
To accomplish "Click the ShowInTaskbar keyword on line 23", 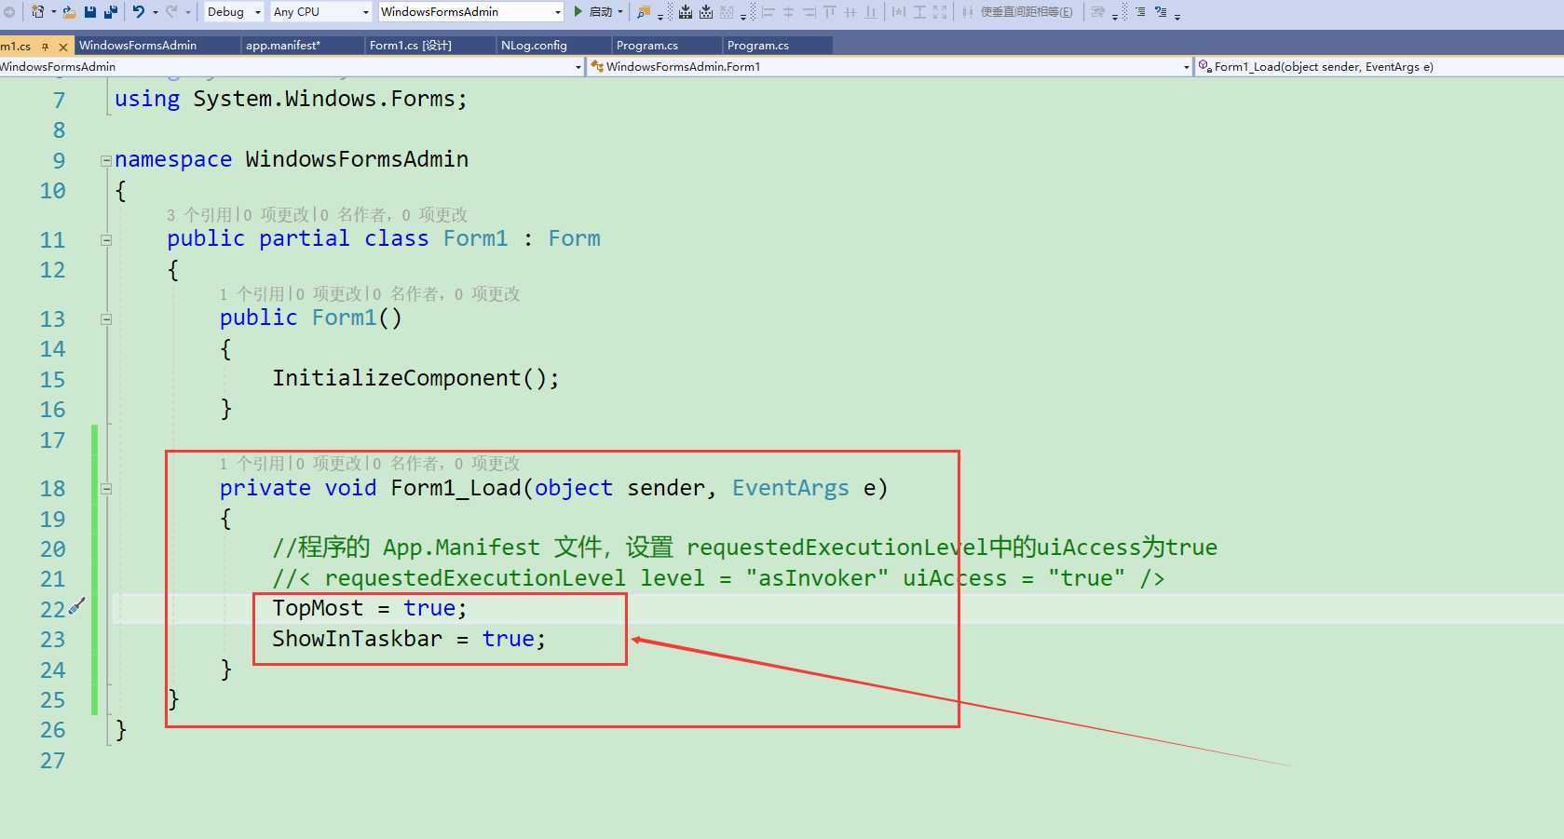I will click(x=357, y=639).
